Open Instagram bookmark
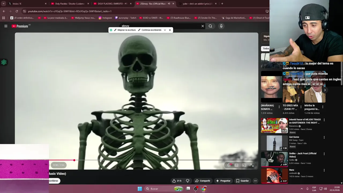343x193 pixels. tap(105, 18)
